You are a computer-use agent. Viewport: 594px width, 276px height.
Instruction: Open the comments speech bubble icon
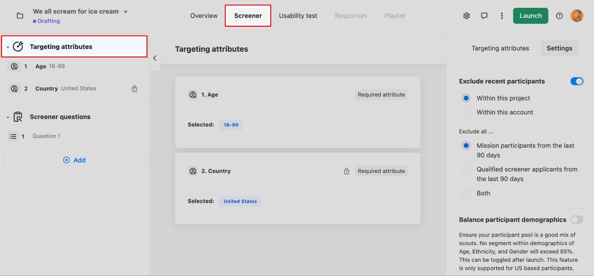pyautogui.click(x=484, y=16)
